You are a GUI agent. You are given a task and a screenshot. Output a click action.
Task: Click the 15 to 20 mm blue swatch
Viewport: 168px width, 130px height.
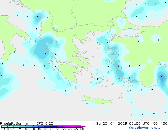point(41,127)
